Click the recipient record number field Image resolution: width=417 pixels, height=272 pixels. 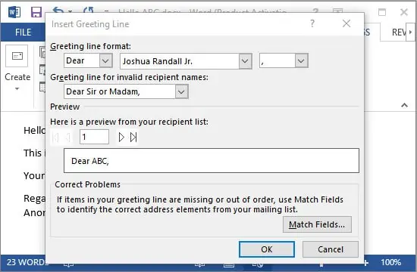[x=94, y=137]
